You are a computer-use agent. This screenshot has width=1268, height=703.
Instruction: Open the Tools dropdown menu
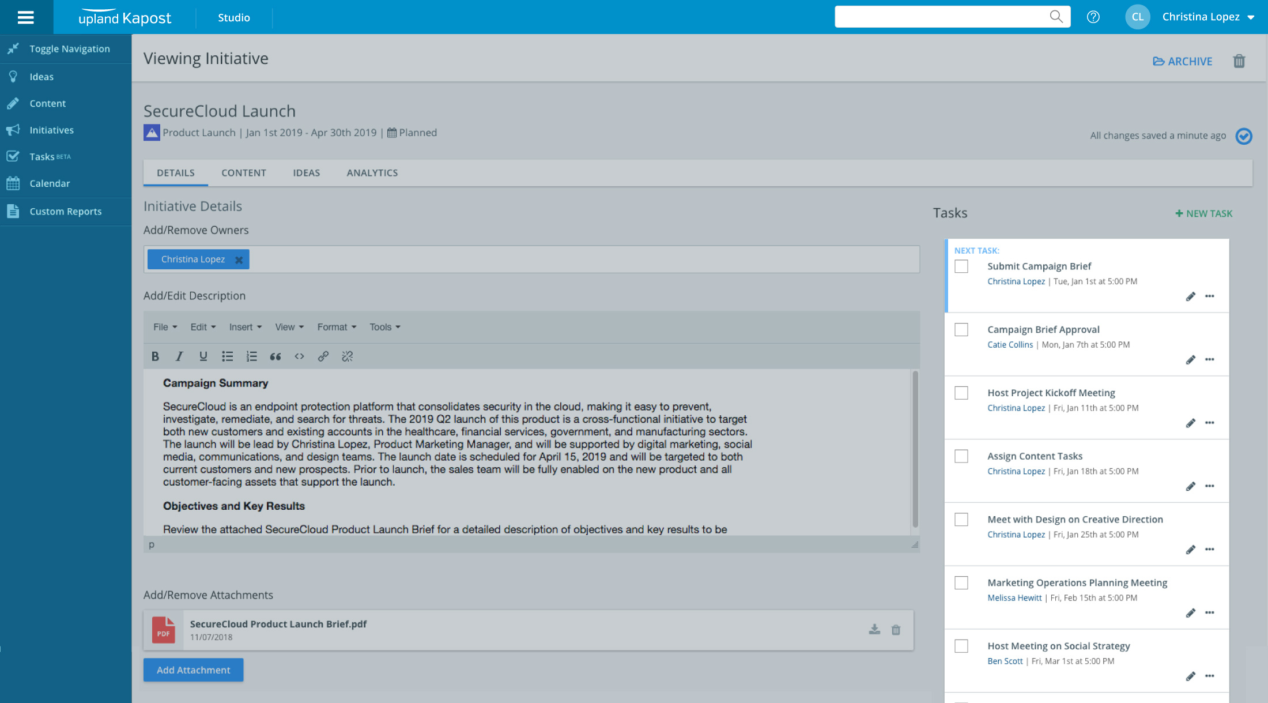coord(384,327)
